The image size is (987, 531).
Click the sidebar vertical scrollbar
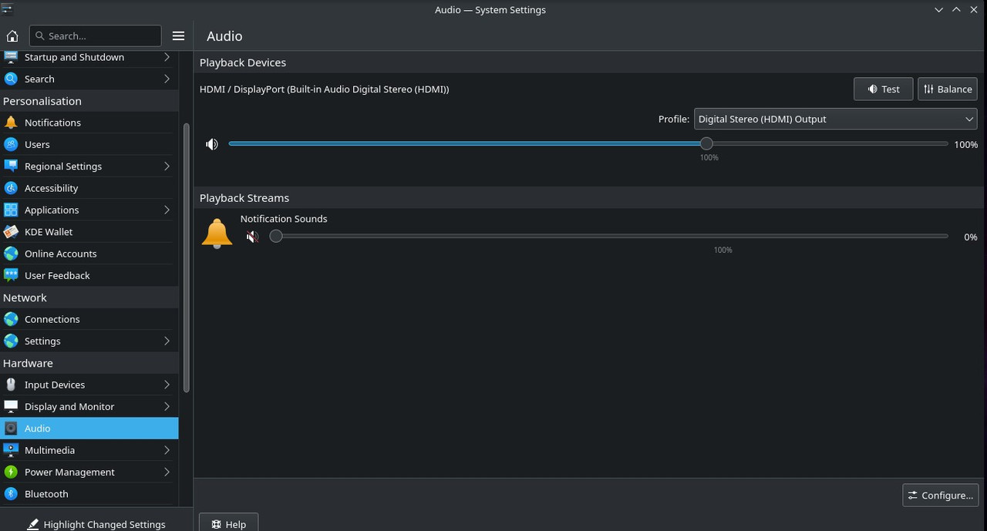[x=186, y=258]
